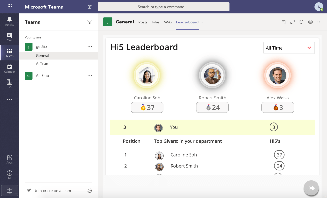Click Caroline Soh's top profile photo
Image resolution: width=327 pixels, height=198 pixels.
[147, 75]
